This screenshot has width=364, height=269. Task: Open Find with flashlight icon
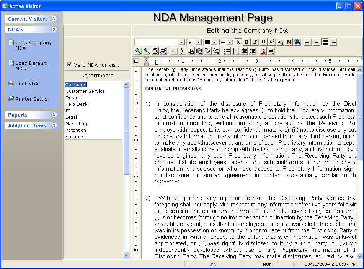coord(208,51)
